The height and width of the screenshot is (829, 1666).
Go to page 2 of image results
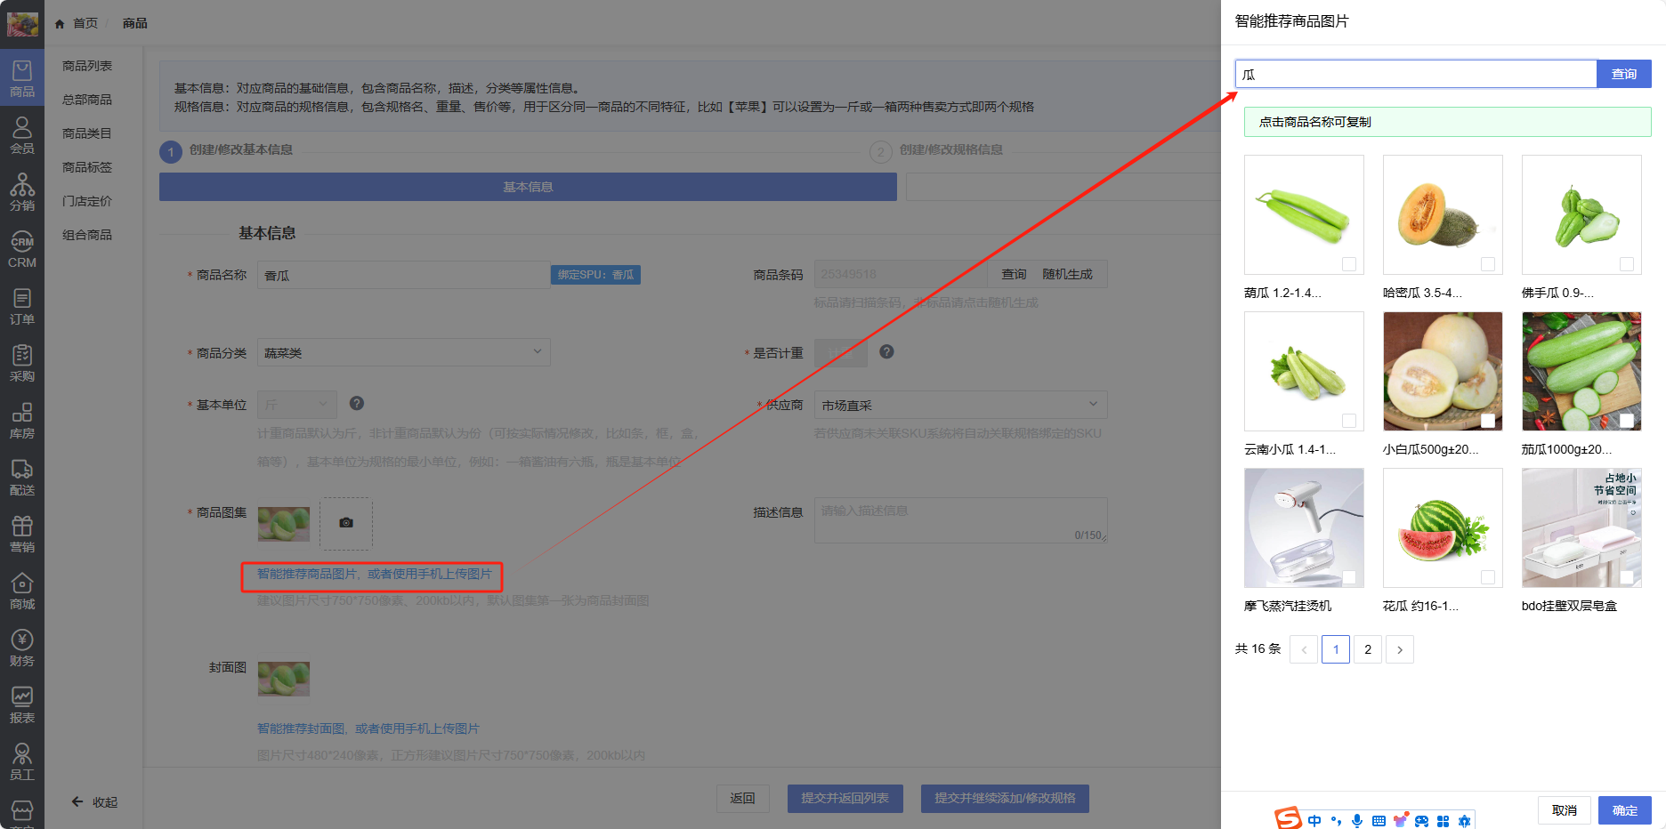click(1368, 649)
